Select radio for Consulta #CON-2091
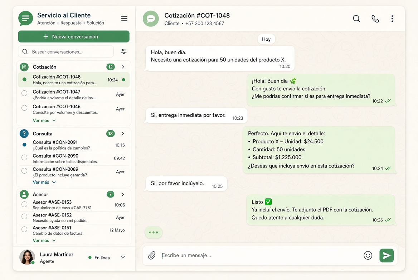Viewport: 418px width, 280px height. point(24,145)
